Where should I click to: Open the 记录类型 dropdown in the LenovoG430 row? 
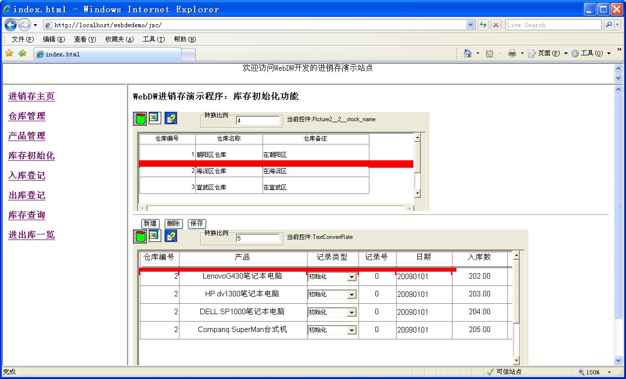tap(352, 277)
